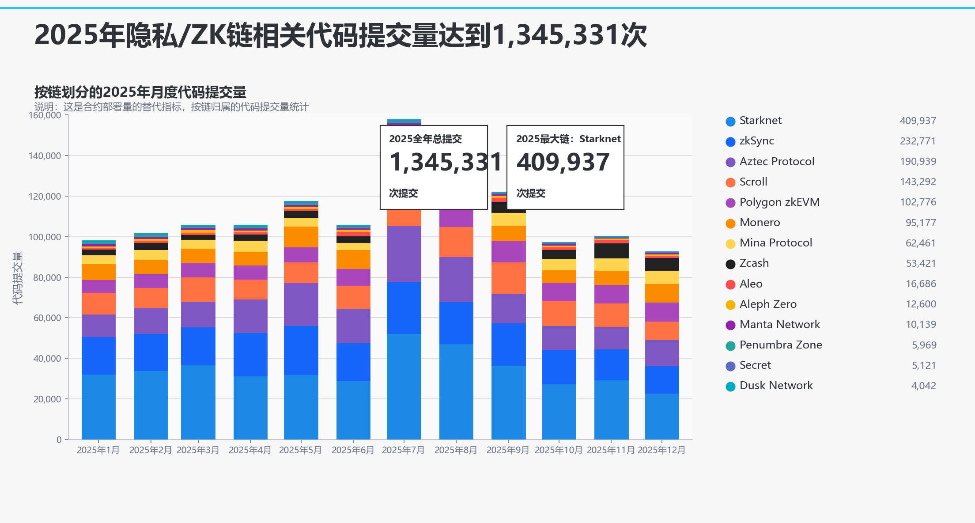
Task: Click the 2025年4月 axis label
Action: (250, 450)
